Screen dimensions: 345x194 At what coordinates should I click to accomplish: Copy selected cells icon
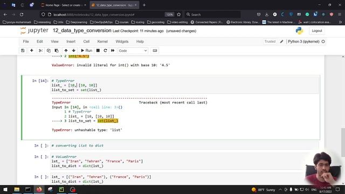click(x=49, y=51)
